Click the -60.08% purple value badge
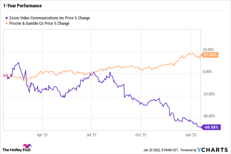The image size is (231, 154). pos(210,127)
